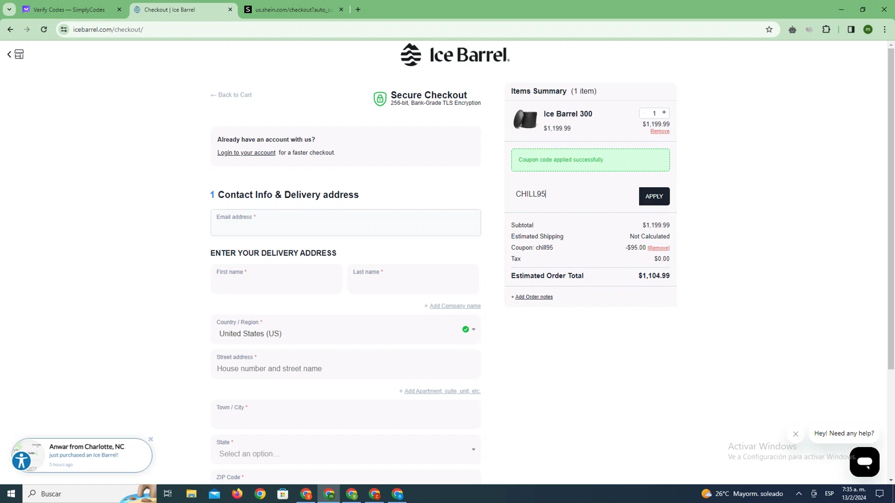Click the page vertical scrollbar
895x503 pixels.
click(891, 209)
